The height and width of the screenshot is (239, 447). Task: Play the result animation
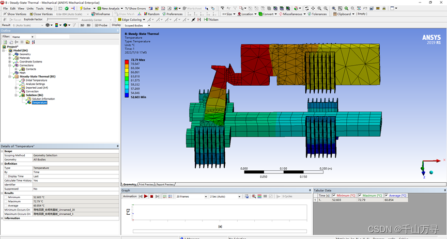(x=146, y=196)
